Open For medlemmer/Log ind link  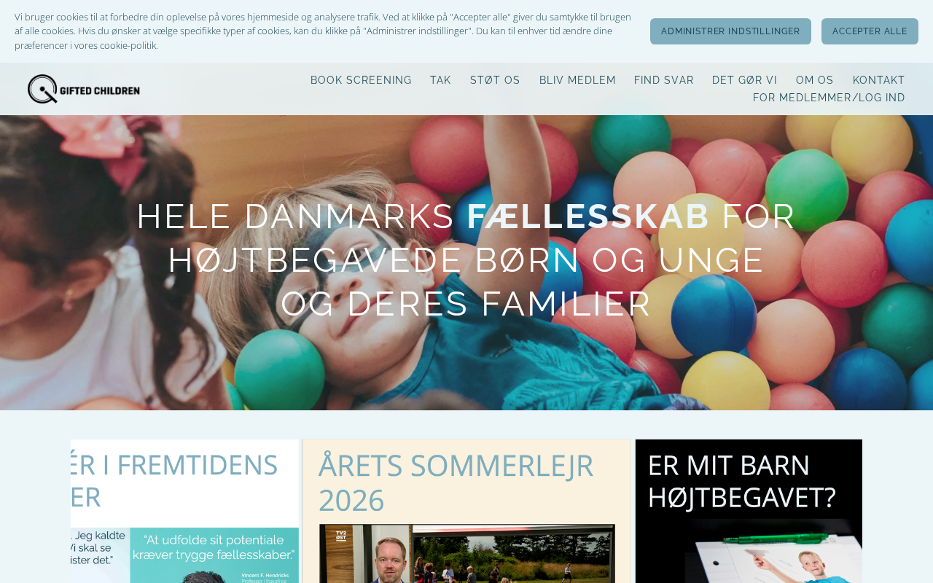829,98
